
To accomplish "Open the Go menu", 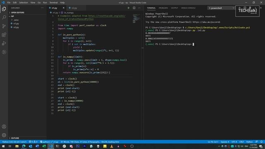I will click(x=39, y=2).
